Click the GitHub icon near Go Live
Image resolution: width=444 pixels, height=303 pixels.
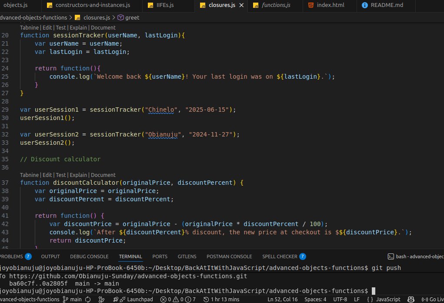point(411,299)
